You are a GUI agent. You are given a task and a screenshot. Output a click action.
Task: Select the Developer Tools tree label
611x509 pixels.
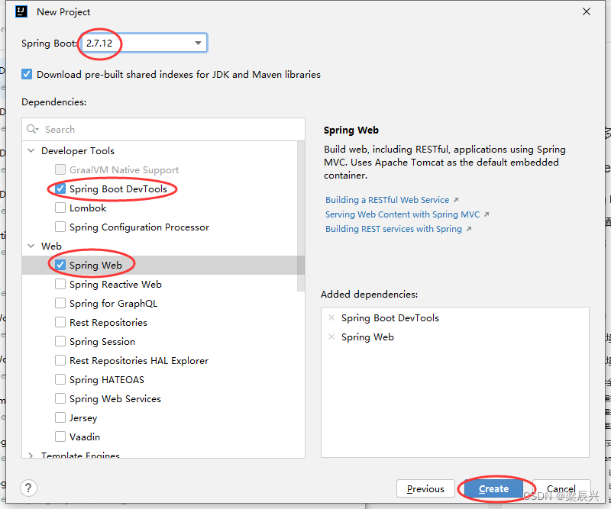coord(78,150)
